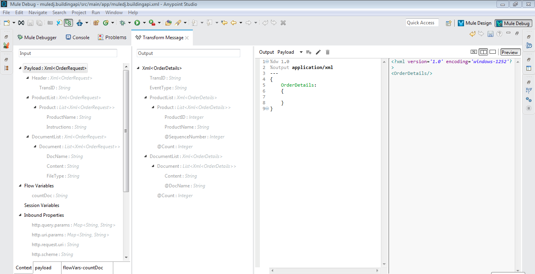Click the Preview button

(510, 52)
